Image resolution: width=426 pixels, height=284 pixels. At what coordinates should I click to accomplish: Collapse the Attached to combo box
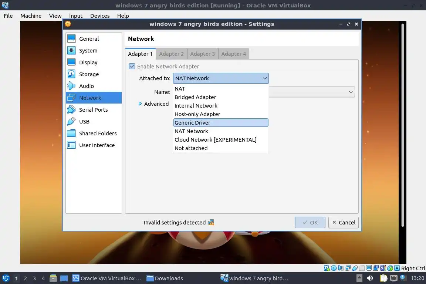pos(221,78)
